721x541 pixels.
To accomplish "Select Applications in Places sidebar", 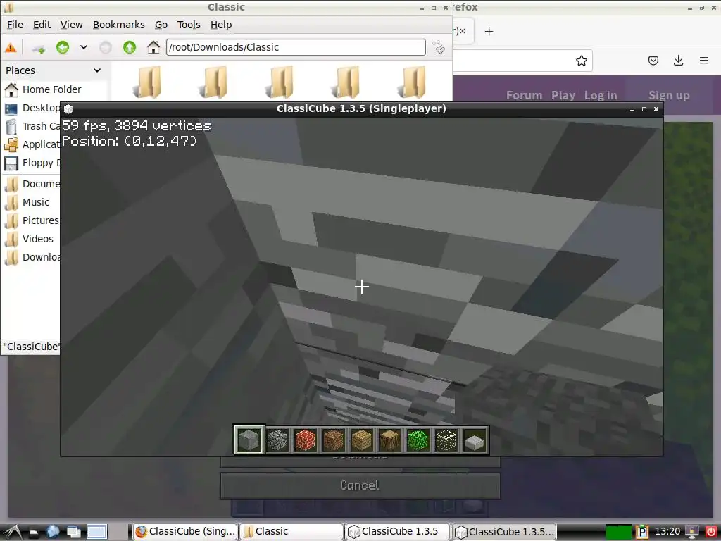I will tap(32, 144).
